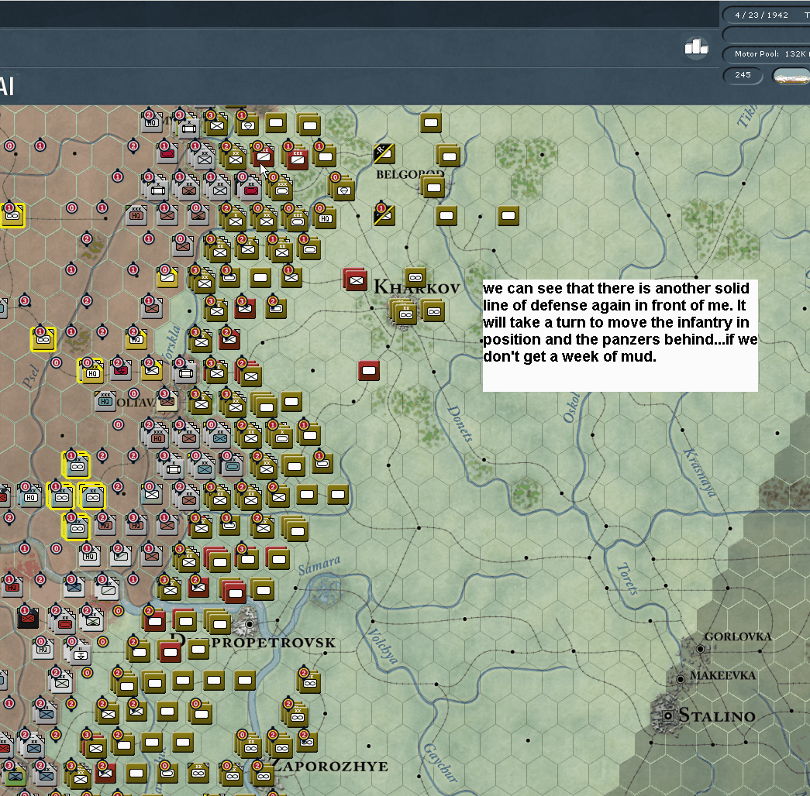This screenshot has width=810, height=796.
Task: Click the Makeevka city marker
Action: [x=681, y=679]
